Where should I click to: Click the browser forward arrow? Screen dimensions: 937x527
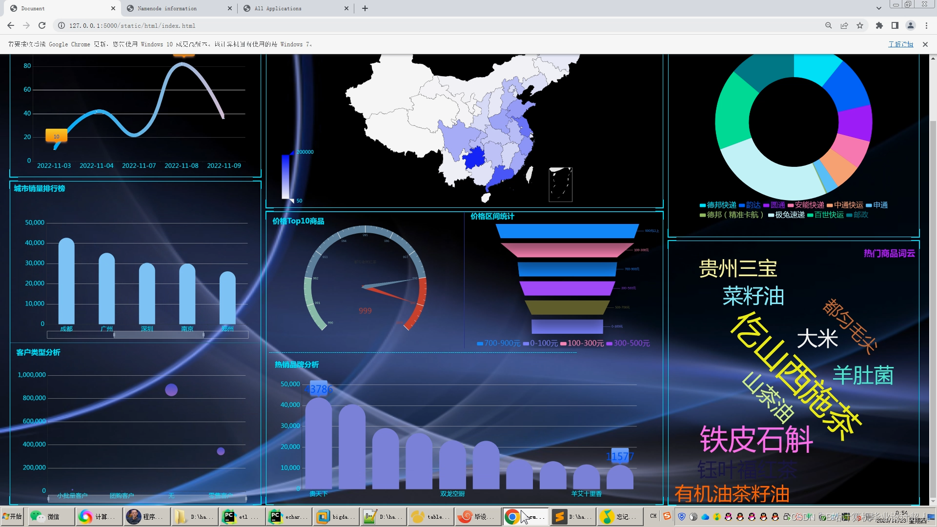(26, 25)
